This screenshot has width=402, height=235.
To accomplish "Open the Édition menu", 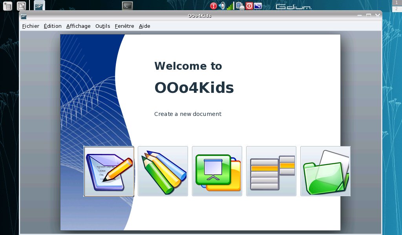I will pos(53,26).
